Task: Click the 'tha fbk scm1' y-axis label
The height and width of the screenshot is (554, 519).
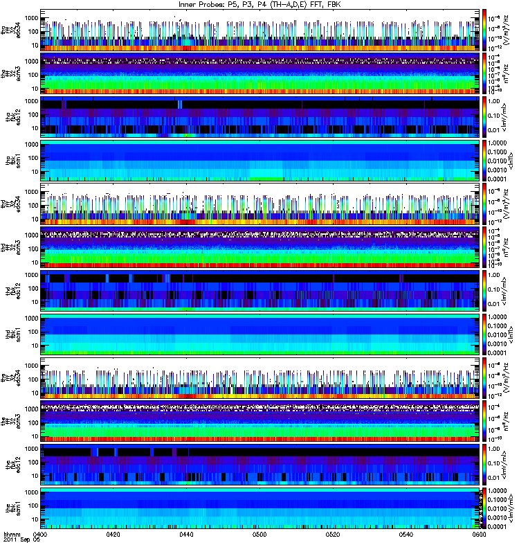Action: point(13,161)
